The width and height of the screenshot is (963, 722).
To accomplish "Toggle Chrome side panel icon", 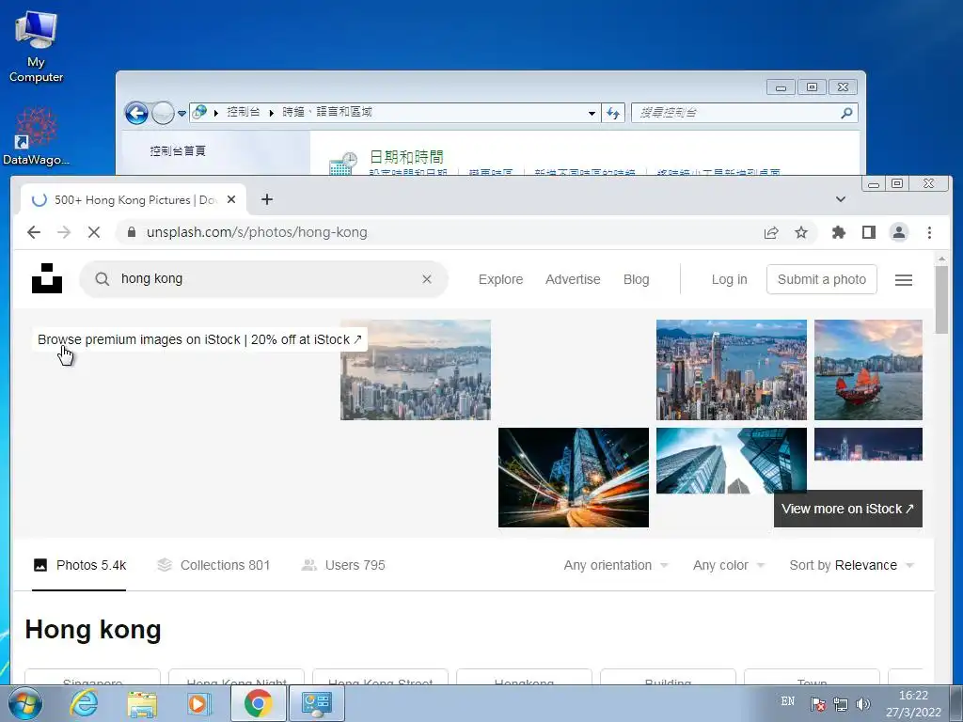I will tap(868, 232).
